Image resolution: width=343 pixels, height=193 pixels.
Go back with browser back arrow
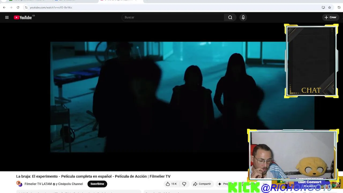[4, 8]
